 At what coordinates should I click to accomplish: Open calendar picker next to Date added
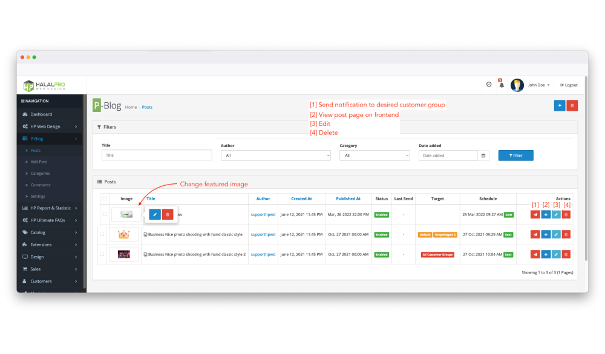483,156
